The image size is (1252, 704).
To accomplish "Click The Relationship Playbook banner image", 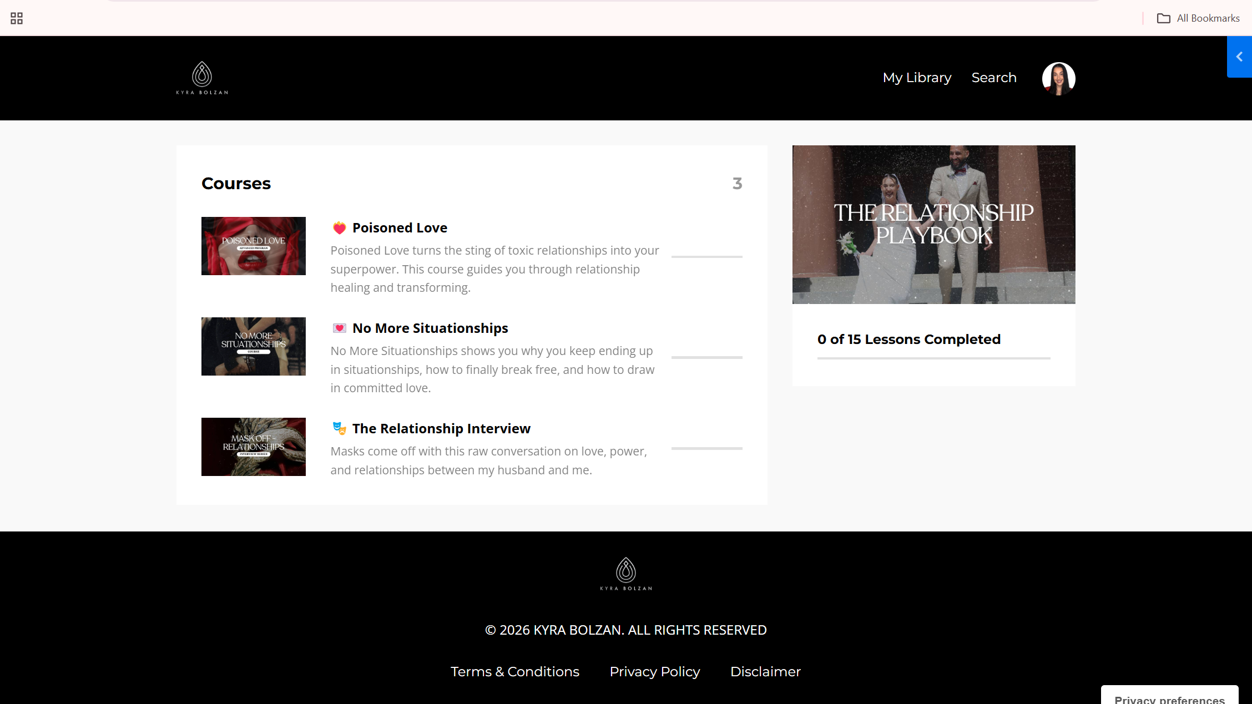I will (933, 224).
